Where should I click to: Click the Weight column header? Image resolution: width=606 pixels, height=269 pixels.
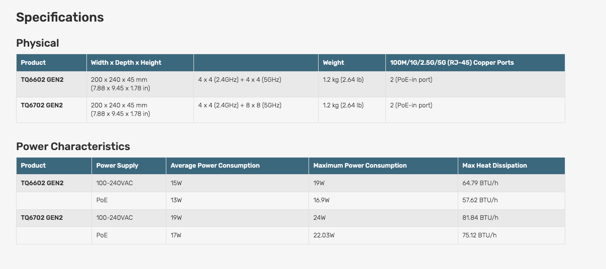point(334,63)
